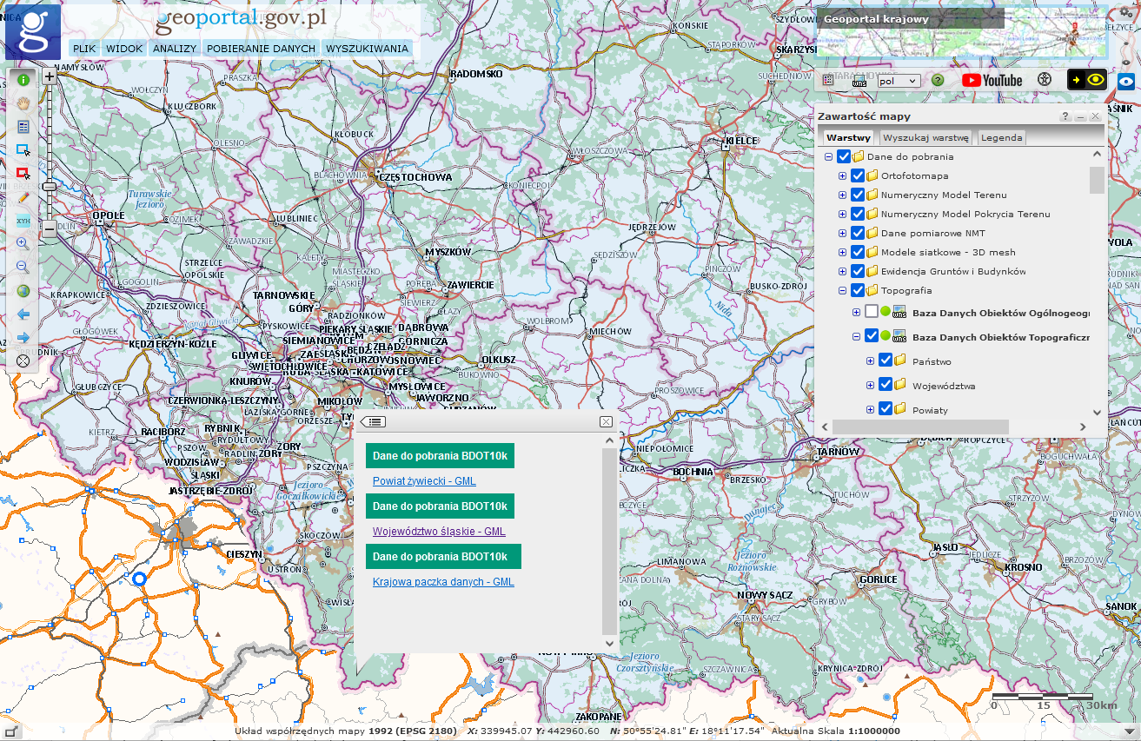Image resolution: width=1141 pixels, height=741 pixels.
Task: Enable Baza Danych Obiektów Ogólnogeograficznych checkbox
Action: click(872, 312)
